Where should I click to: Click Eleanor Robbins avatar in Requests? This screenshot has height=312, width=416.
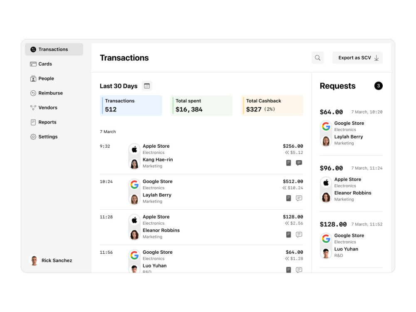pyautogui.click(x=326, y=197)
